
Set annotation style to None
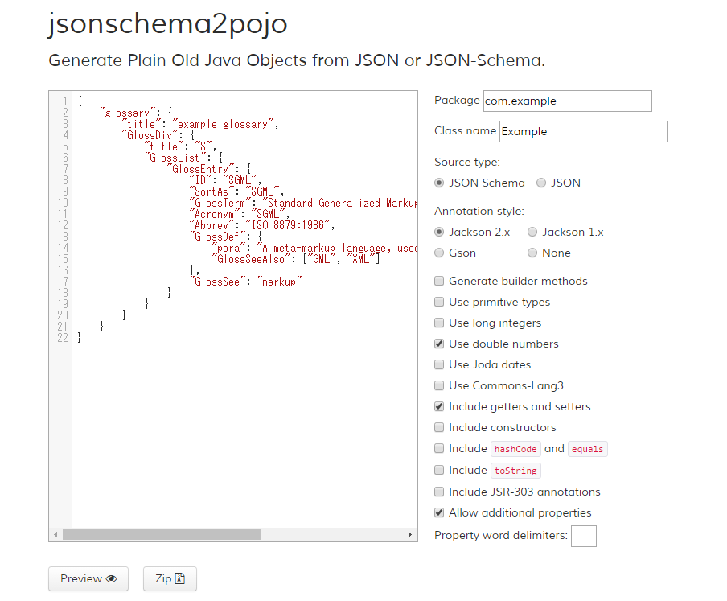(x=531, y=253)
